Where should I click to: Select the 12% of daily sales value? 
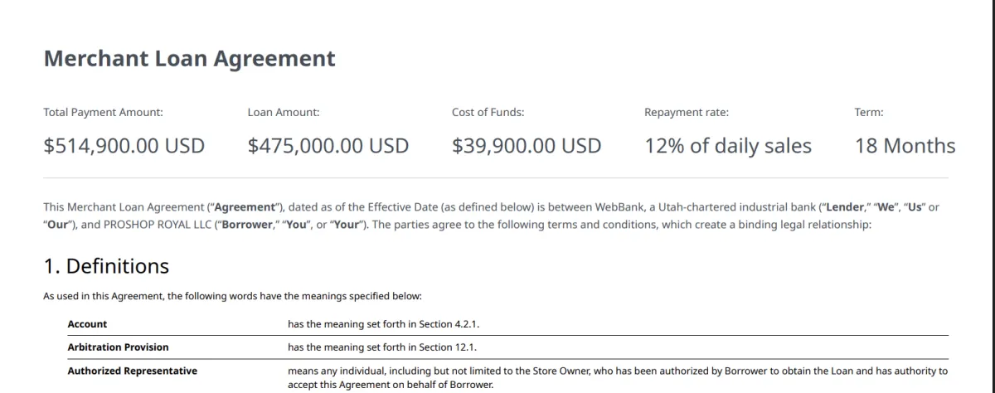(728, 146)
